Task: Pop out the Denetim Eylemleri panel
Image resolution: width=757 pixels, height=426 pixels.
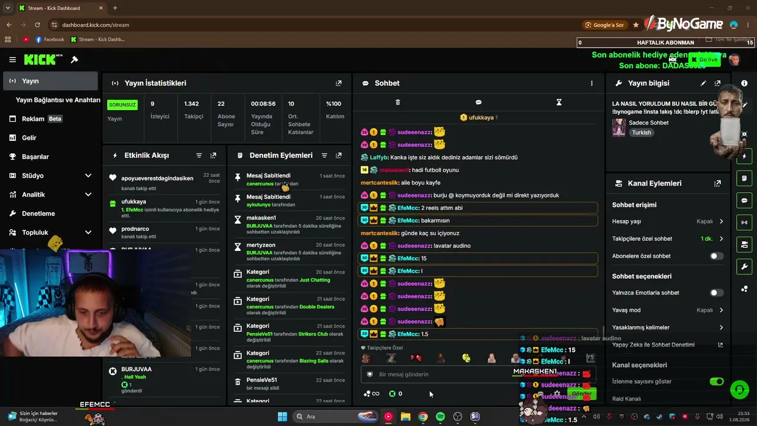Action: 338,156
